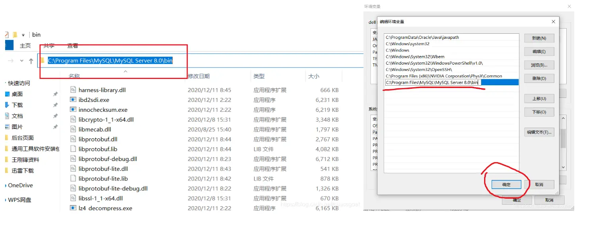Click the pin icon next to 图片

point(55,127)
